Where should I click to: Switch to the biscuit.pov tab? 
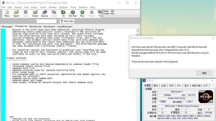(49, 27)
